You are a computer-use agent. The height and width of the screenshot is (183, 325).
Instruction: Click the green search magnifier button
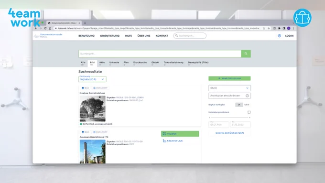pos(246,54)
